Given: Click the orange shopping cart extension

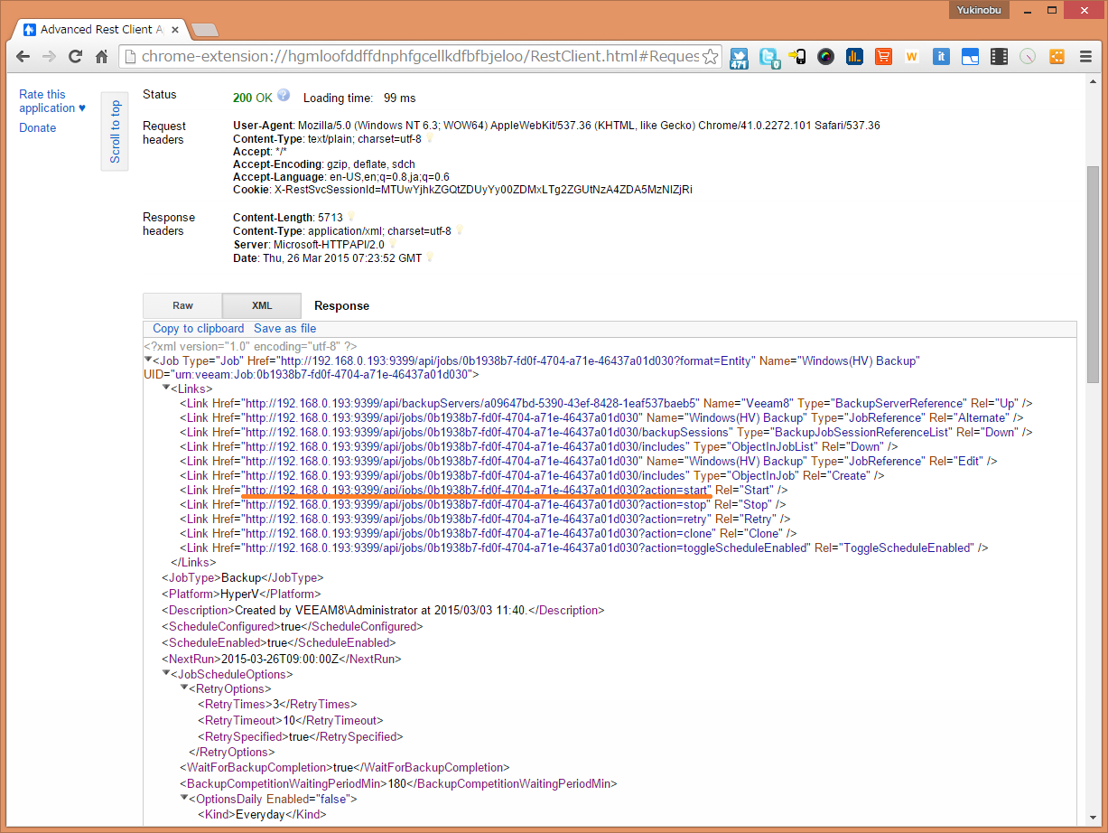Looking at the screenshot, I should coord(883,57).
